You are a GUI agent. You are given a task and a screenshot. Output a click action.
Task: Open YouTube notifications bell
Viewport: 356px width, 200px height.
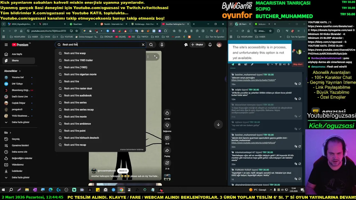210,44
